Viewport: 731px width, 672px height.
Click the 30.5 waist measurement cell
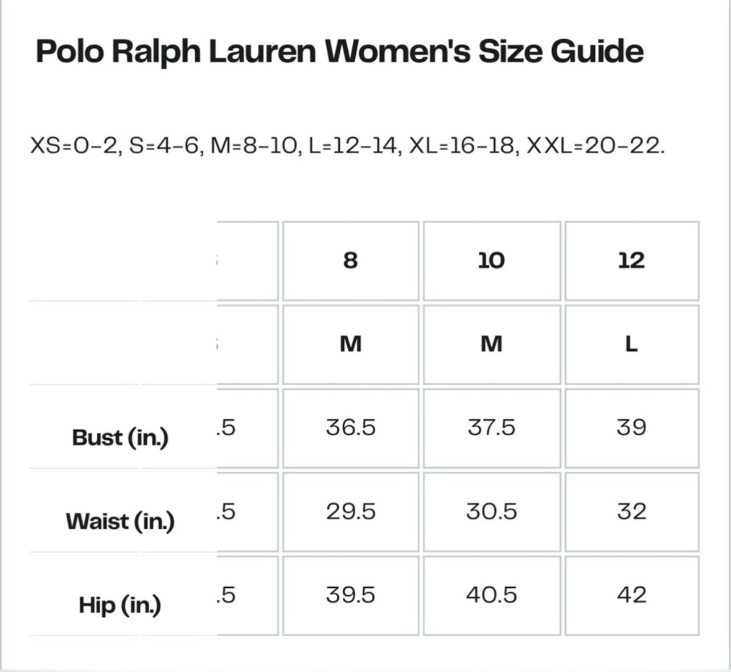click(491, 512)
